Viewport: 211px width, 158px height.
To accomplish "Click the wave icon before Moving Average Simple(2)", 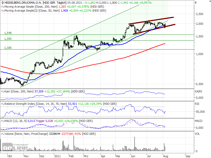I will [x=2, y=11].
